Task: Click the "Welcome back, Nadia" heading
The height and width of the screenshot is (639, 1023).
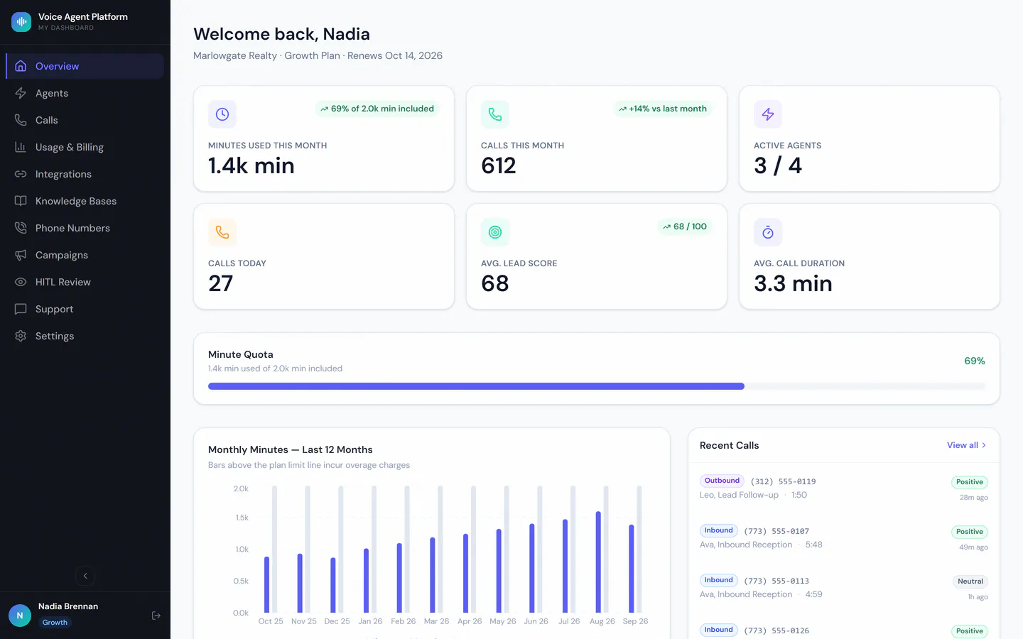Action: click(281, 34)
